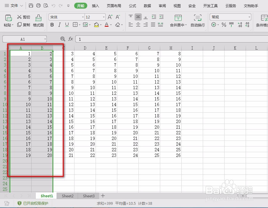Open Print Preview icon
Viewport: 268px width, 208px height.
[46, 6]
